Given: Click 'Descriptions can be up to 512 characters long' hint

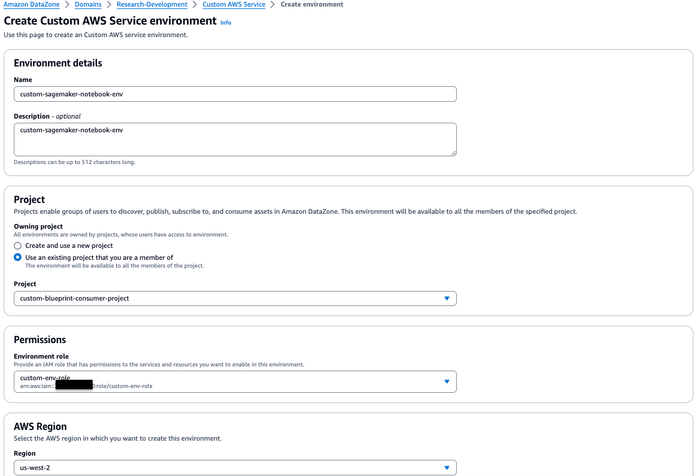Looking at the screenshot, I should [x=74, y=162].
